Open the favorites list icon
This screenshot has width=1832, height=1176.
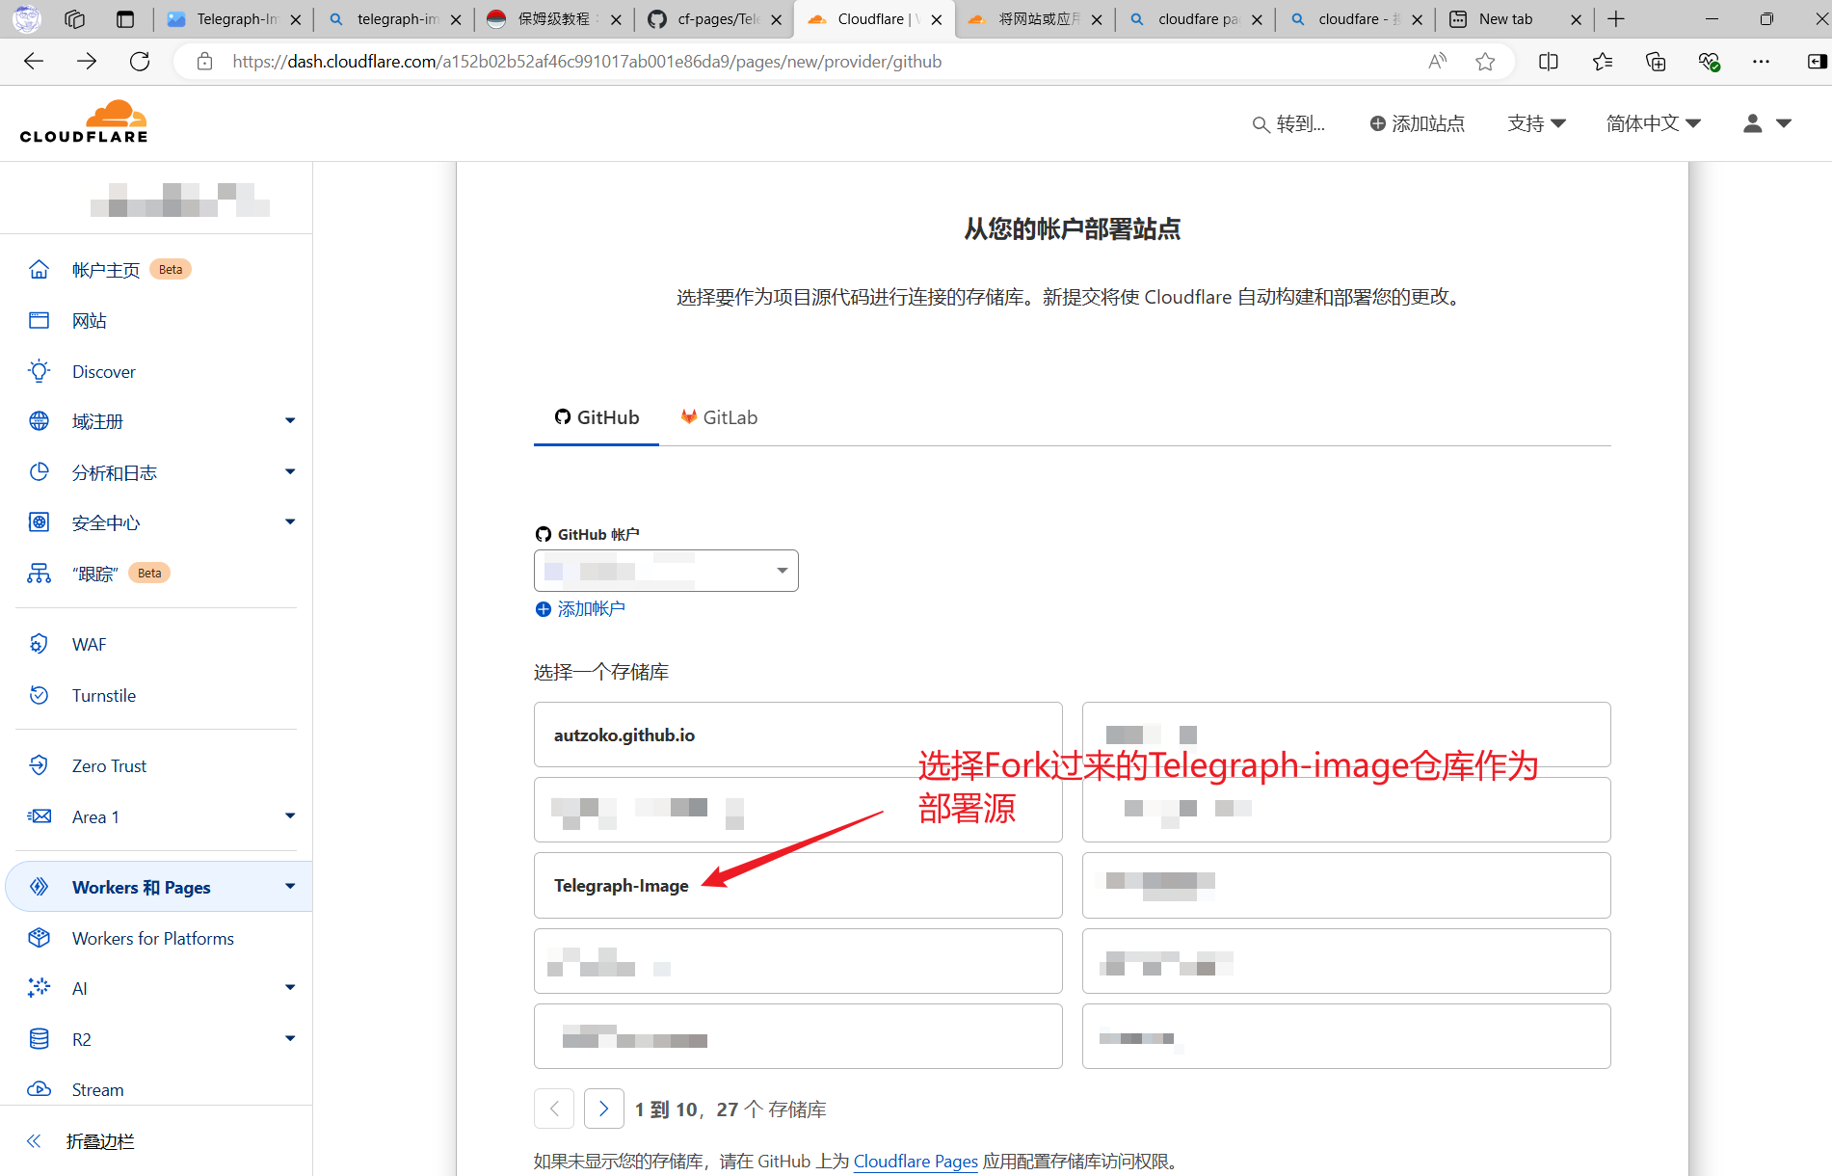(x=1603, y=62)
